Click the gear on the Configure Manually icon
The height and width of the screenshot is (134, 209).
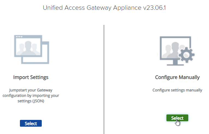tap(187, 55)
